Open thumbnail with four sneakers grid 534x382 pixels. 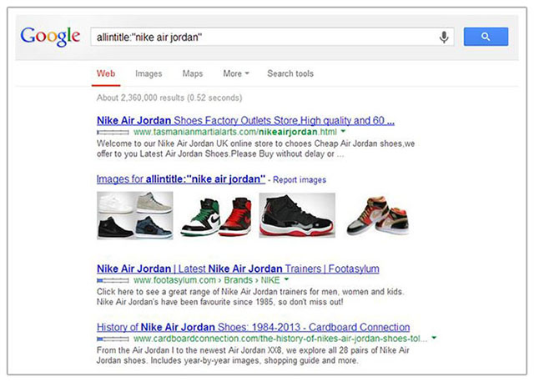[135, 215]
